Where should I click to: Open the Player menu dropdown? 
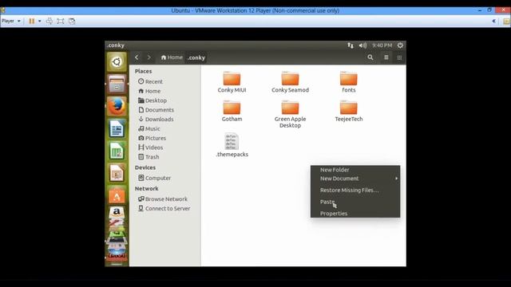tap(11, 22)
